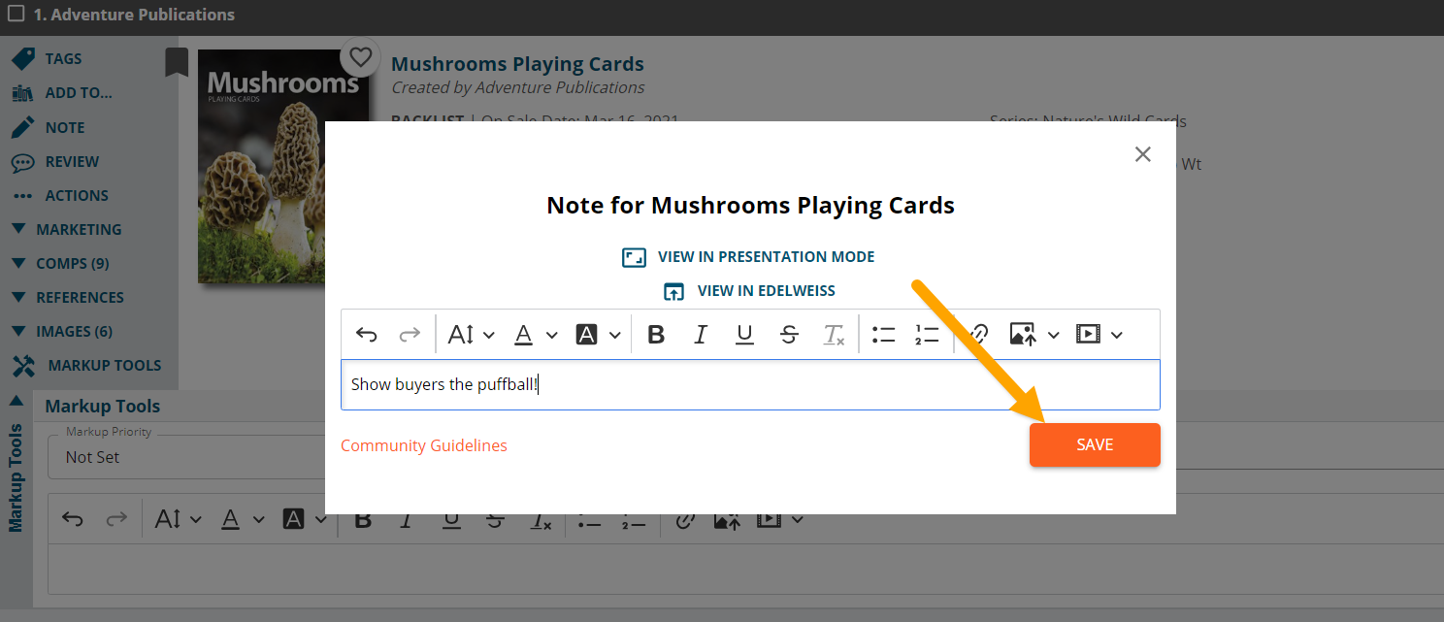This screenshot has height=622, width=1444.
Task: Click VIEW IN EDELWEISS
Action: click(x=749, y=291)
